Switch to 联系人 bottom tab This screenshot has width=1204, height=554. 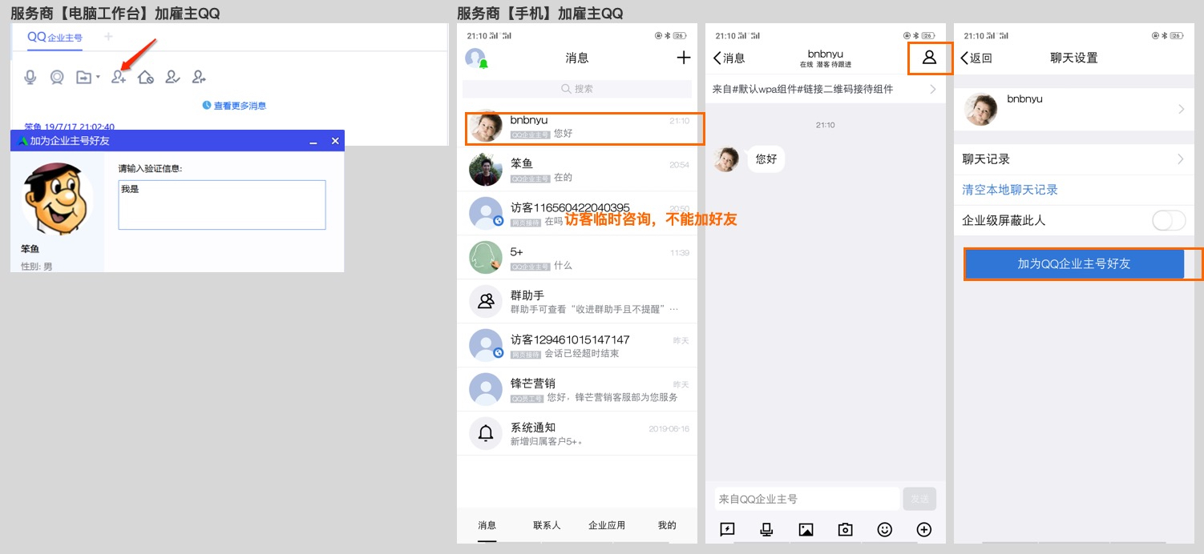[x=547, y=526]
